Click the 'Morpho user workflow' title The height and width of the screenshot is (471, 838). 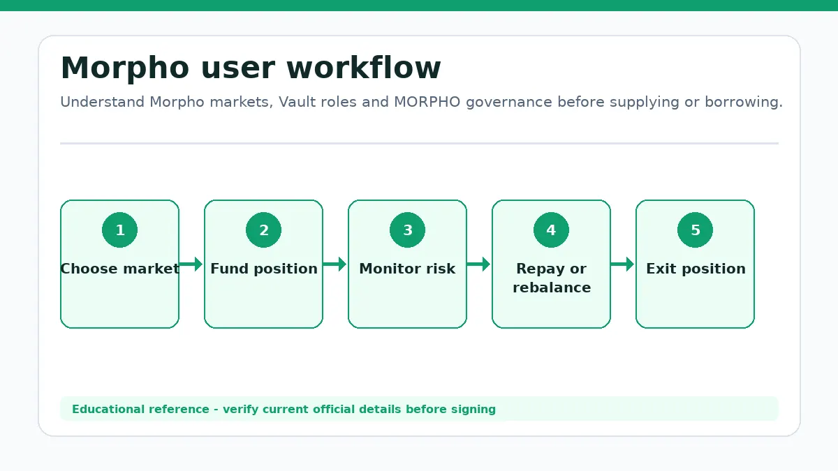[x=251, y=68]
